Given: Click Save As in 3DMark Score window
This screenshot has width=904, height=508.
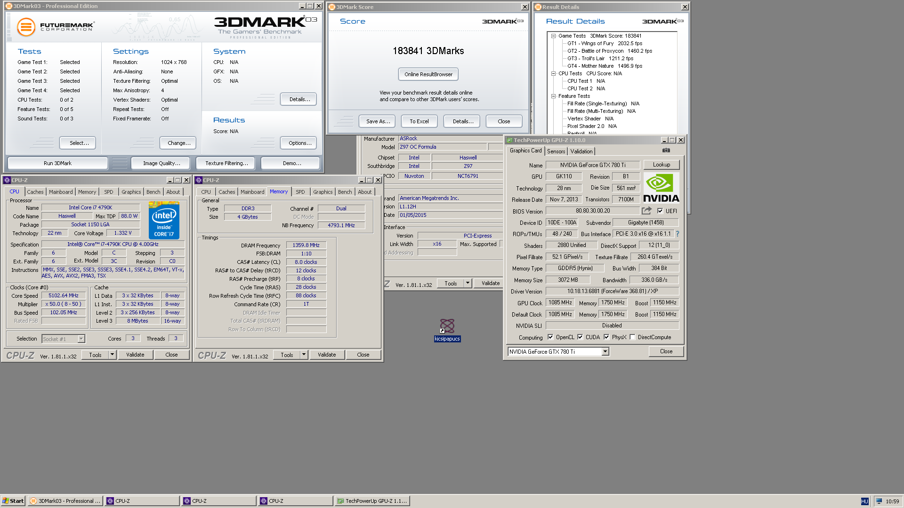Looking at the screenshot, I should (x=378, y=121).
